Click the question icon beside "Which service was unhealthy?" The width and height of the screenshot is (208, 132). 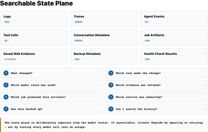111,97
